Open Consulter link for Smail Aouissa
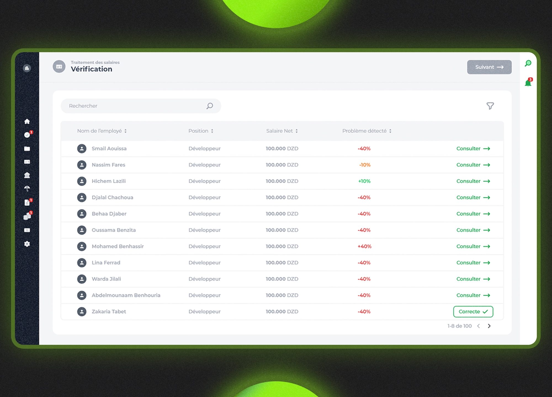This screenshot has height=397, width=552. click(x=473, y=149)
